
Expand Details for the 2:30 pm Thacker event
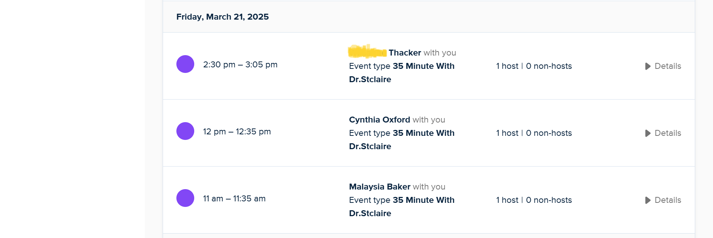click(667, 66)
